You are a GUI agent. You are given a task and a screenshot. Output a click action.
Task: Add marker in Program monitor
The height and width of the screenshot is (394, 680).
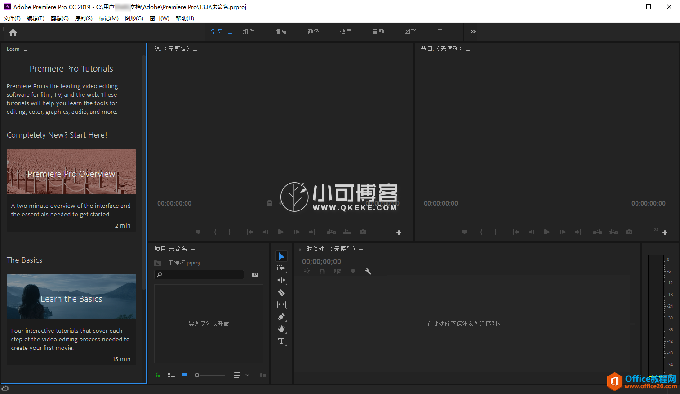coord(464,232)
